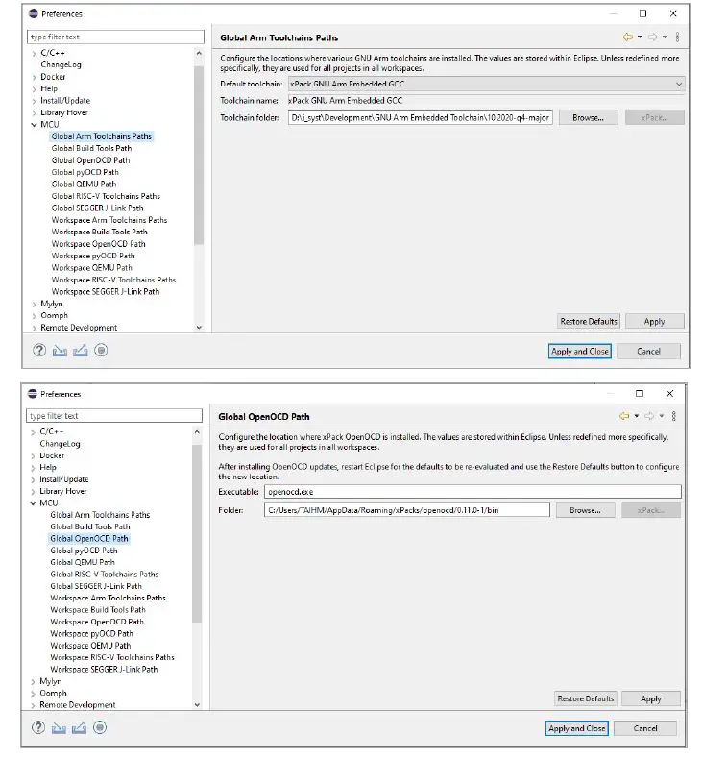Screen dimensions: 703x759
Task: Select Global Build Tools Path in top tree
Action: 91,148
